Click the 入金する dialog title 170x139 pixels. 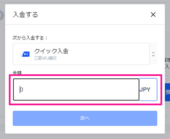click(x=25, y=15)
